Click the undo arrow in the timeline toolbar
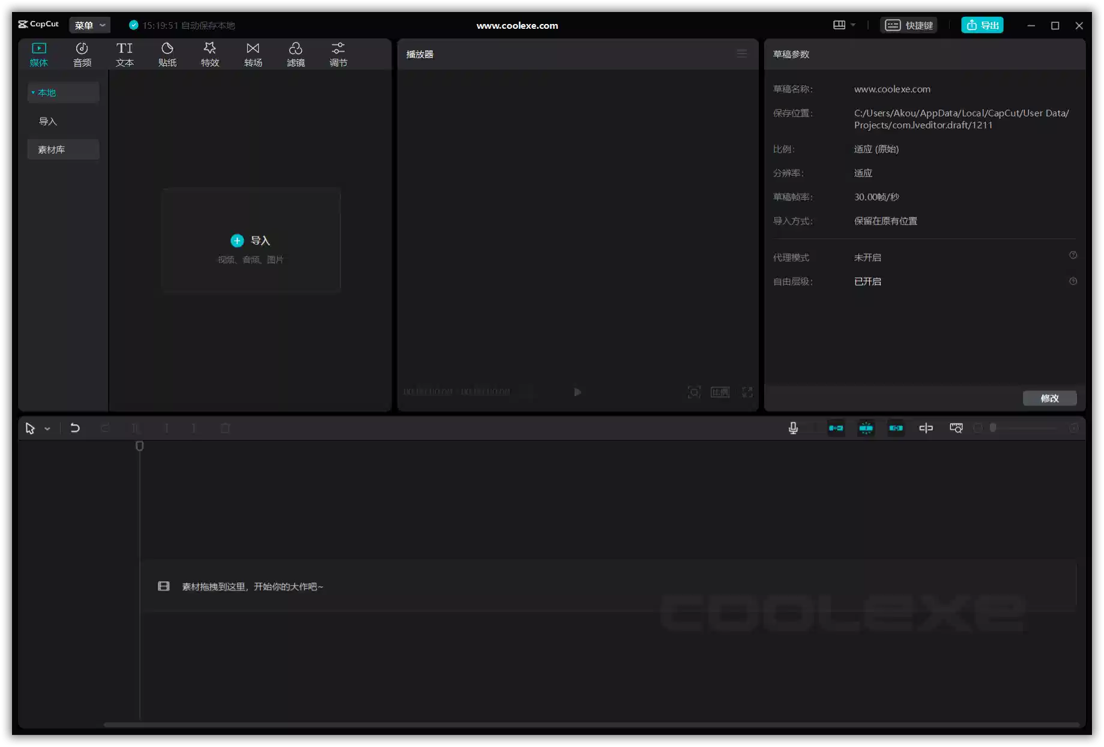This screenshot has height=747, width=1104. coord(75,428)
